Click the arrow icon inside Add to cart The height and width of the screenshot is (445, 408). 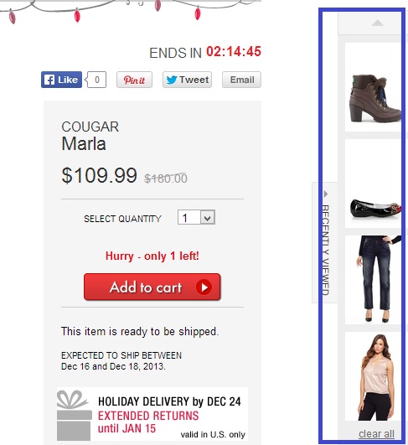click(204, 287)
